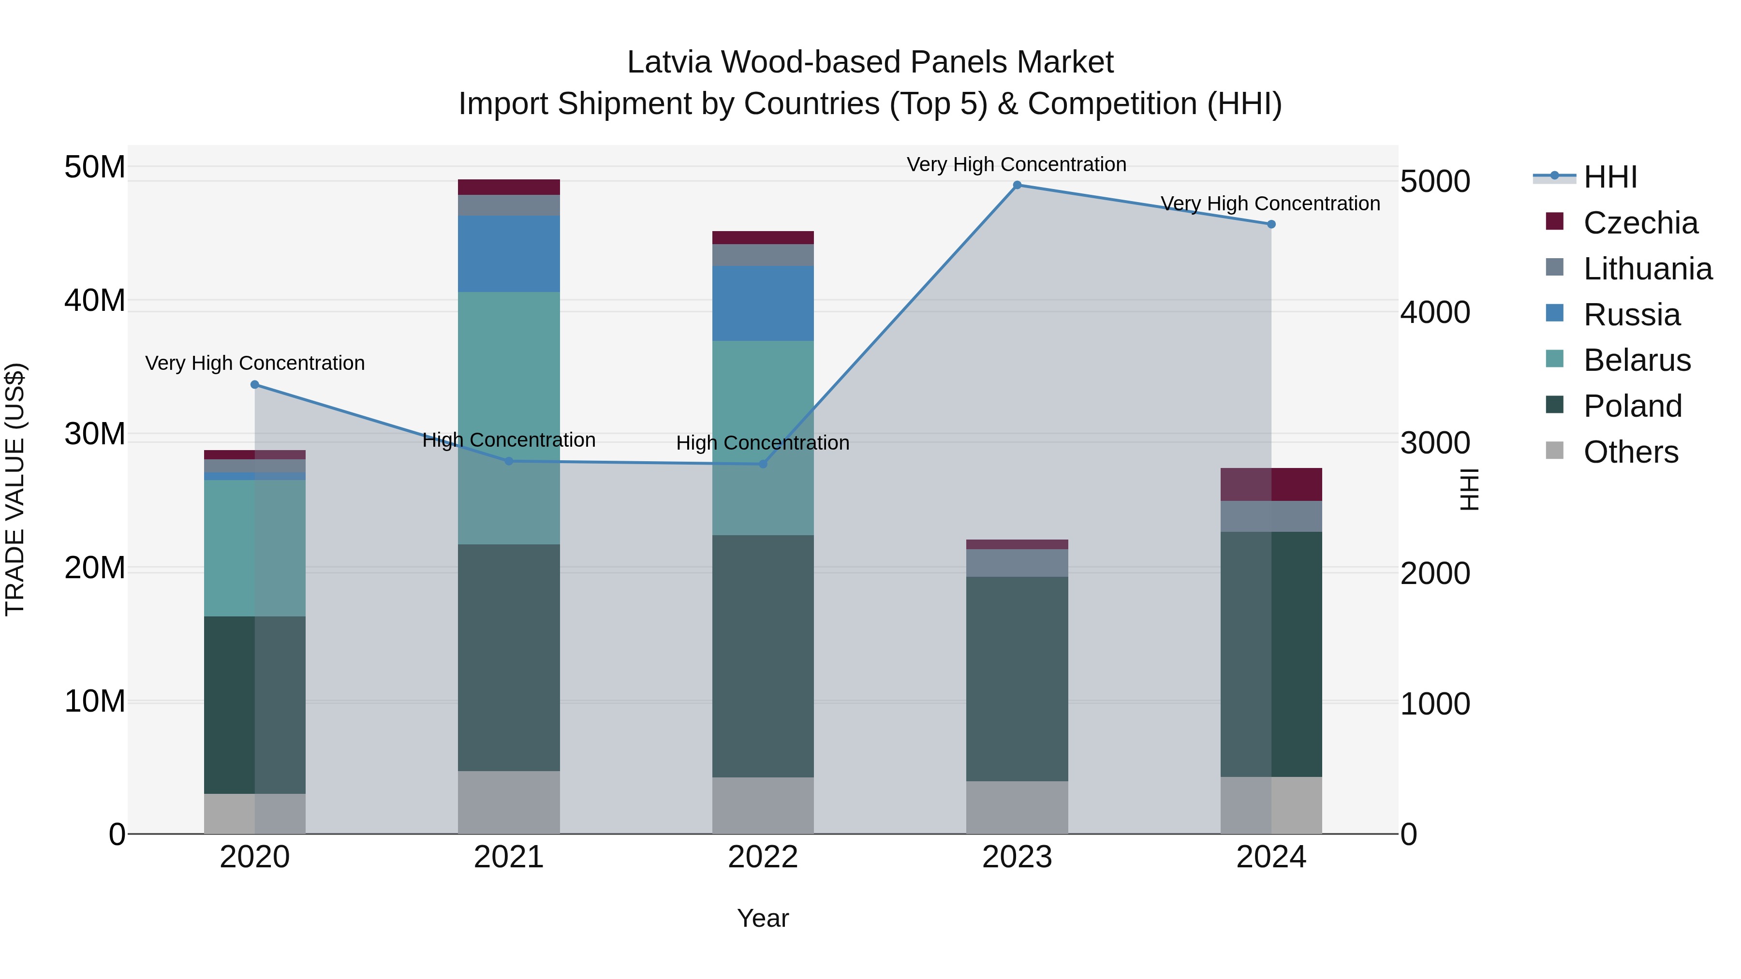Click the Belarus segment in 2022 bar
Screen dimensions: 1741x979
click(x=763, y=438)
